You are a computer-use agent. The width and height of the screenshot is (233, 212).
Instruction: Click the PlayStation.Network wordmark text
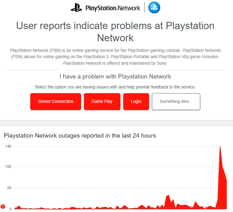[x=113, y=8]
